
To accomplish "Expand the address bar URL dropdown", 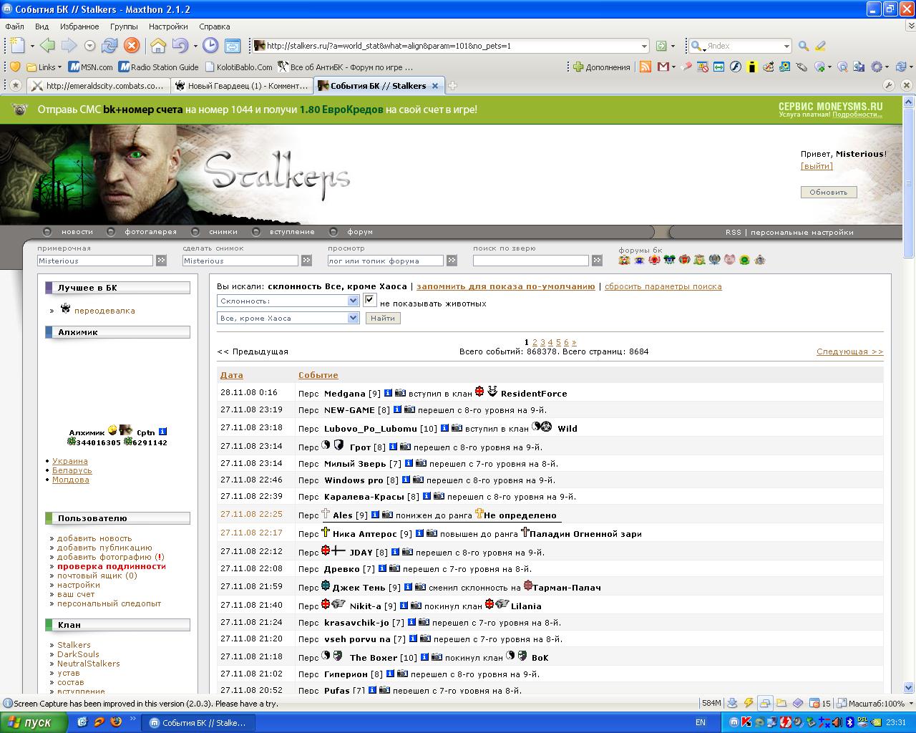I will [644, 46].
